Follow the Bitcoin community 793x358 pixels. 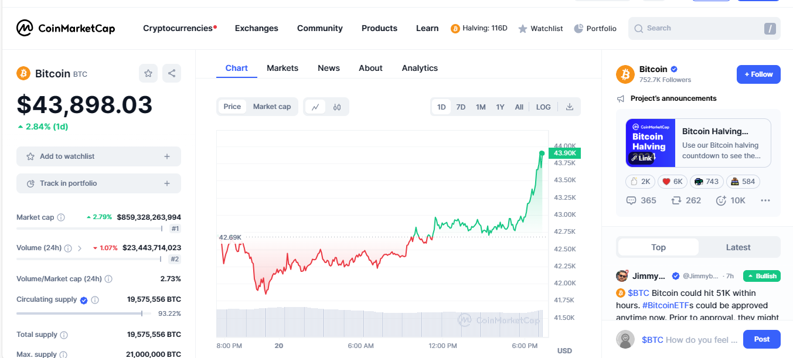click(758, 74)
